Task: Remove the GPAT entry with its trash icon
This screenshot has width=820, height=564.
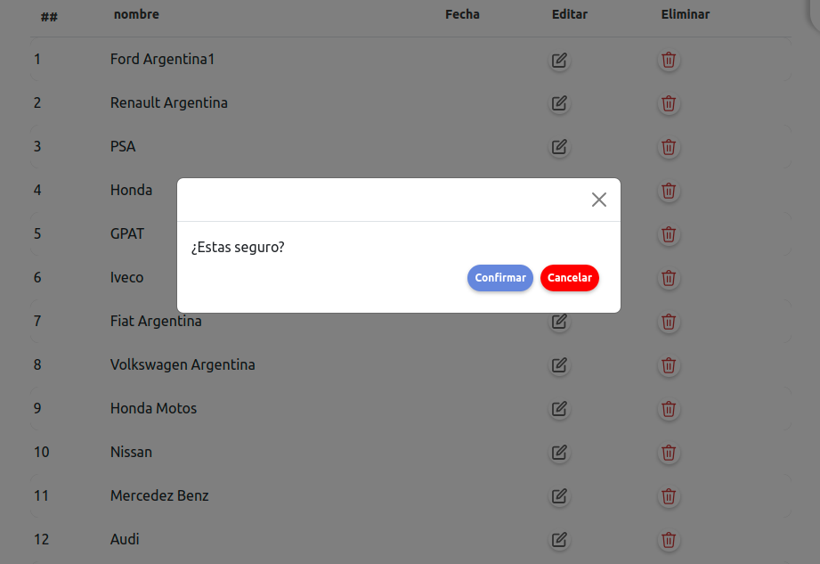Action: point(669,234)
